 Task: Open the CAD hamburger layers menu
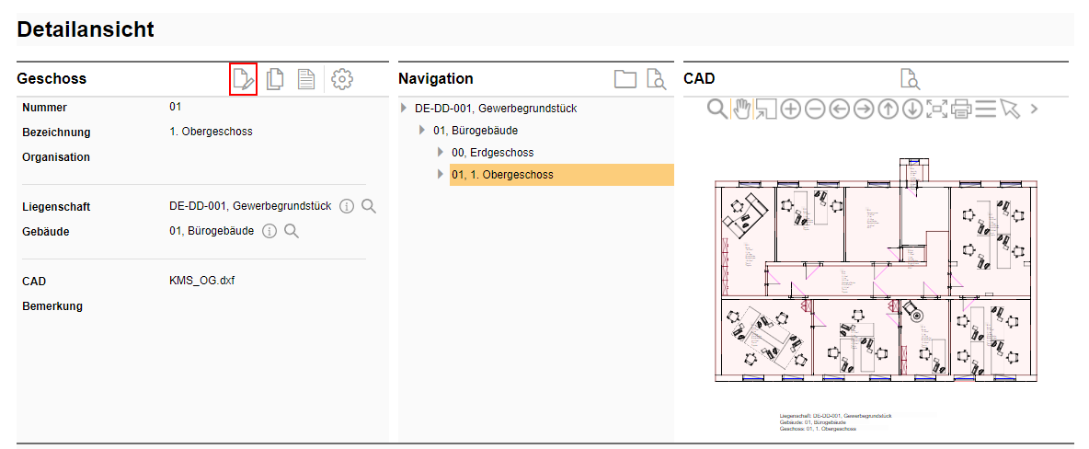pyautogui.click(x=986, y=109)
